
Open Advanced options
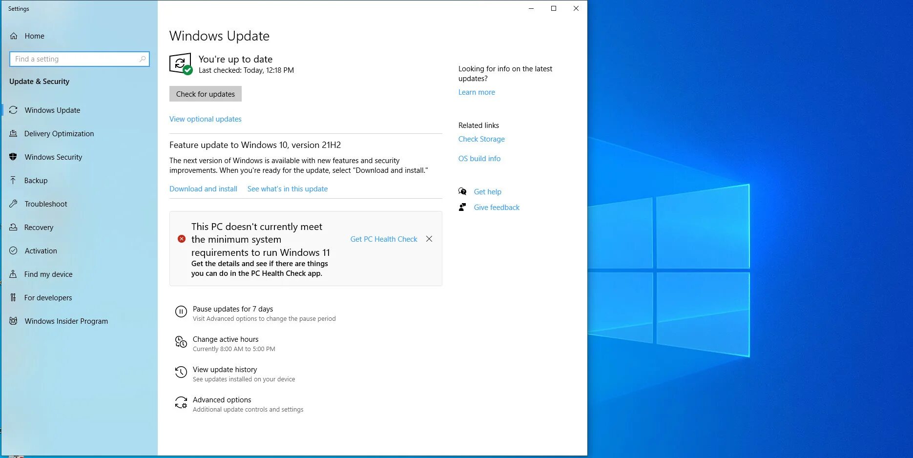tap(222, 400)
